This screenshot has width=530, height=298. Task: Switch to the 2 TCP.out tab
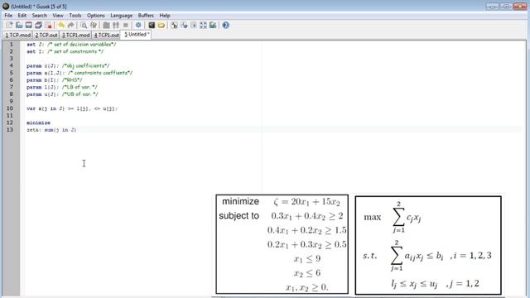(46, 35)
